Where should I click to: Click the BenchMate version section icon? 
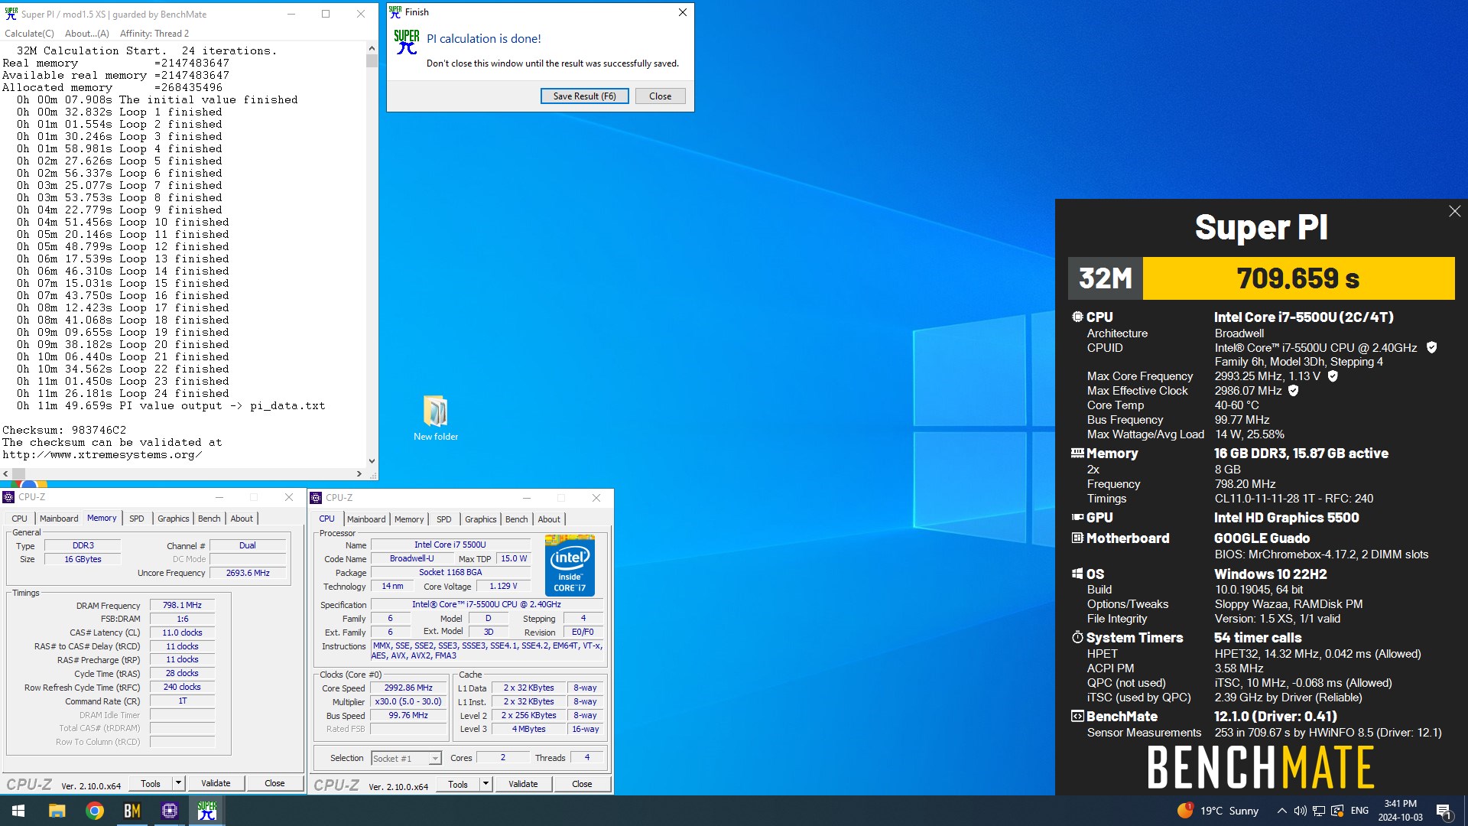point(1077,717)
